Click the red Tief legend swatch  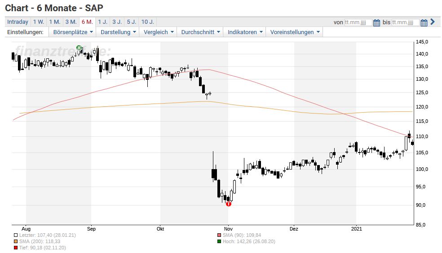(x=16, y=248)
